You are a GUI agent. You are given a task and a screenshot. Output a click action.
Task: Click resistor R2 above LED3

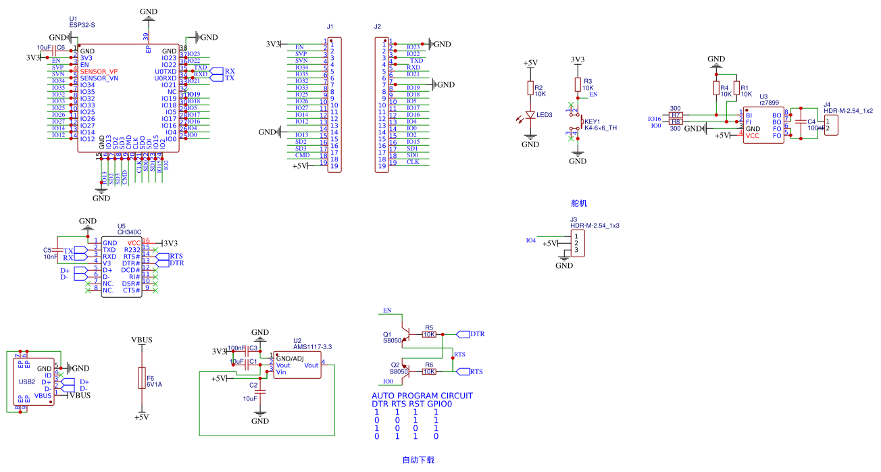pyautogui.click(x=530, y=88)
